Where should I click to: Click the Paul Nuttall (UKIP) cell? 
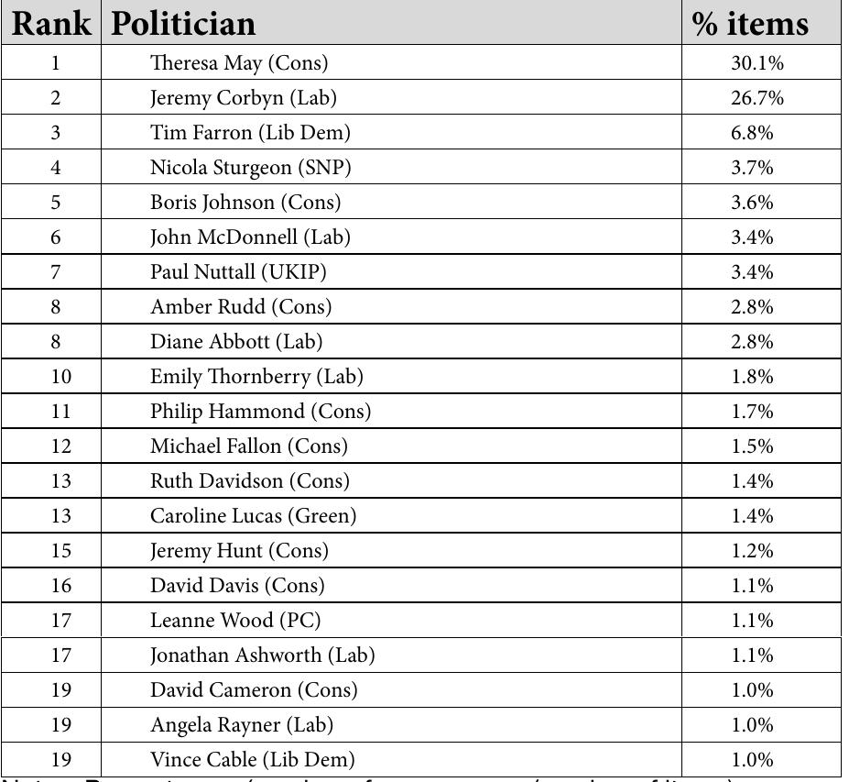238,271
